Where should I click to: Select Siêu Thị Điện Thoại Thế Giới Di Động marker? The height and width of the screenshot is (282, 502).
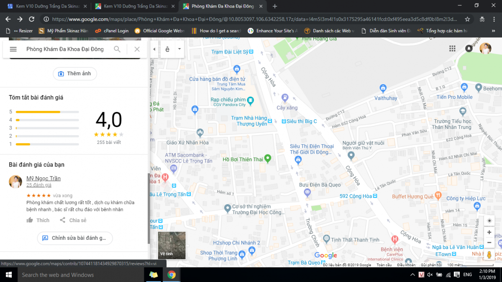[x=298, y=160]
